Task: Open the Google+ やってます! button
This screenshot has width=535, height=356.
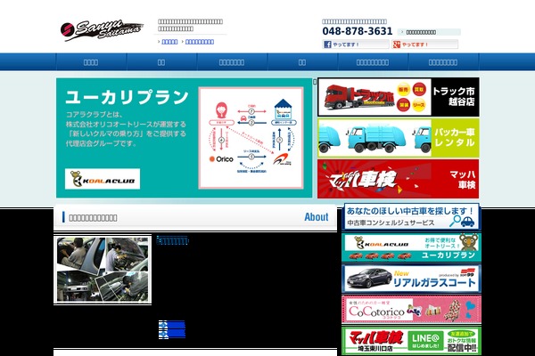Action: click(x=424, y=44)
